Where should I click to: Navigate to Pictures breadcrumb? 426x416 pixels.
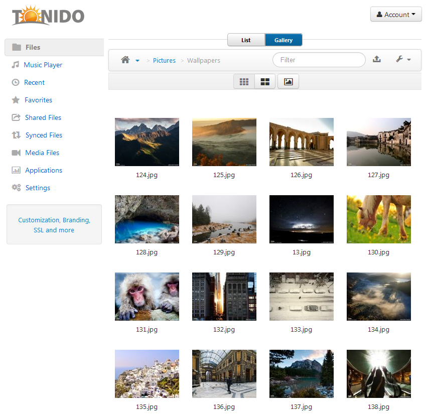point(164,60)
